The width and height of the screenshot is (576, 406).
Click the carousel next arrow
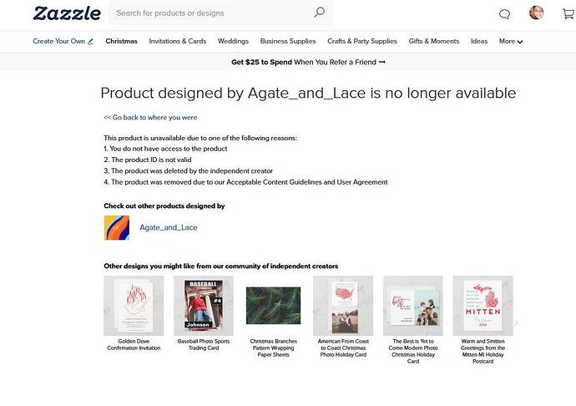(x=517, y=323)
